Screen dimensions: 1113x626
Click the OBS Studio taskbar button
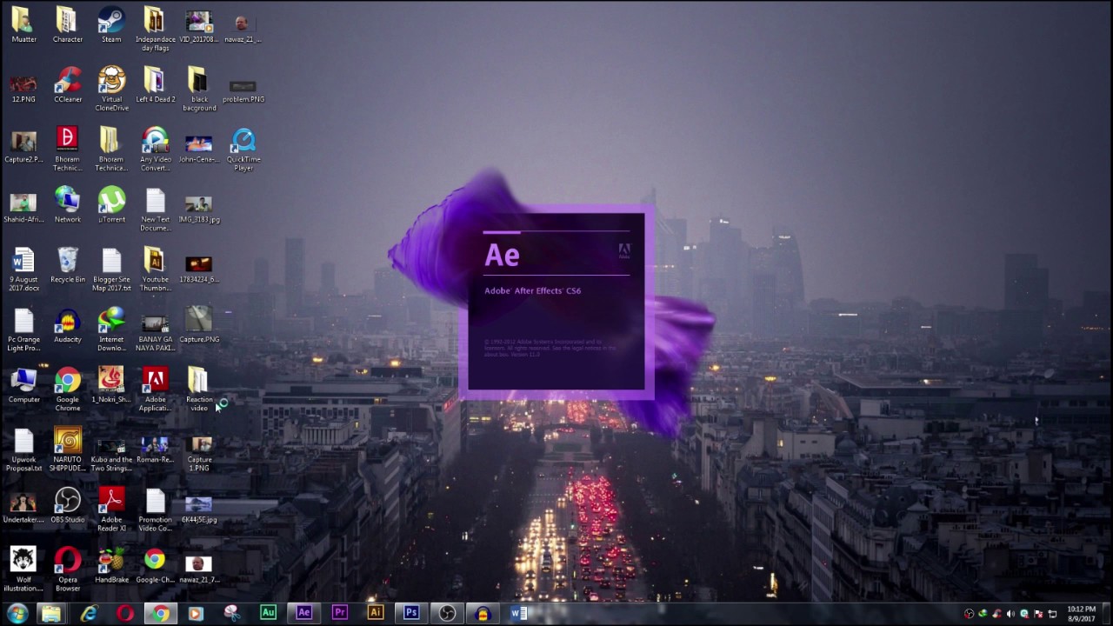point(447,613)
